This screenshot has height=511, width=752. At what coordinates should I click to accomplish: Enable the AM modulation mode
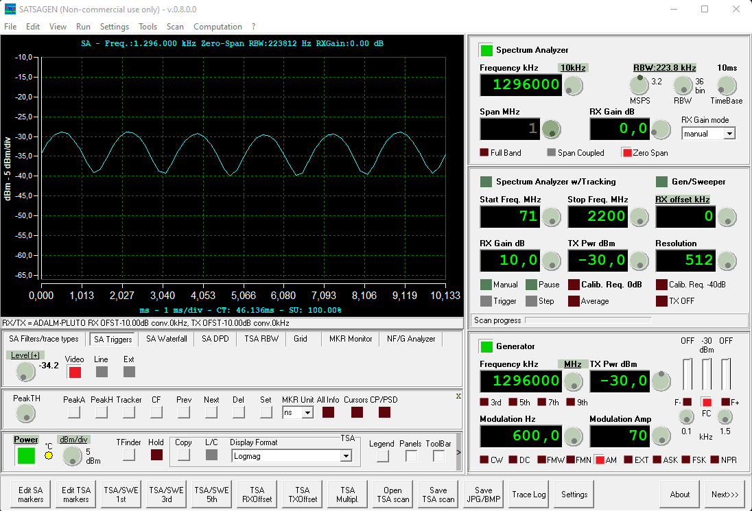(x=600, y=460)
